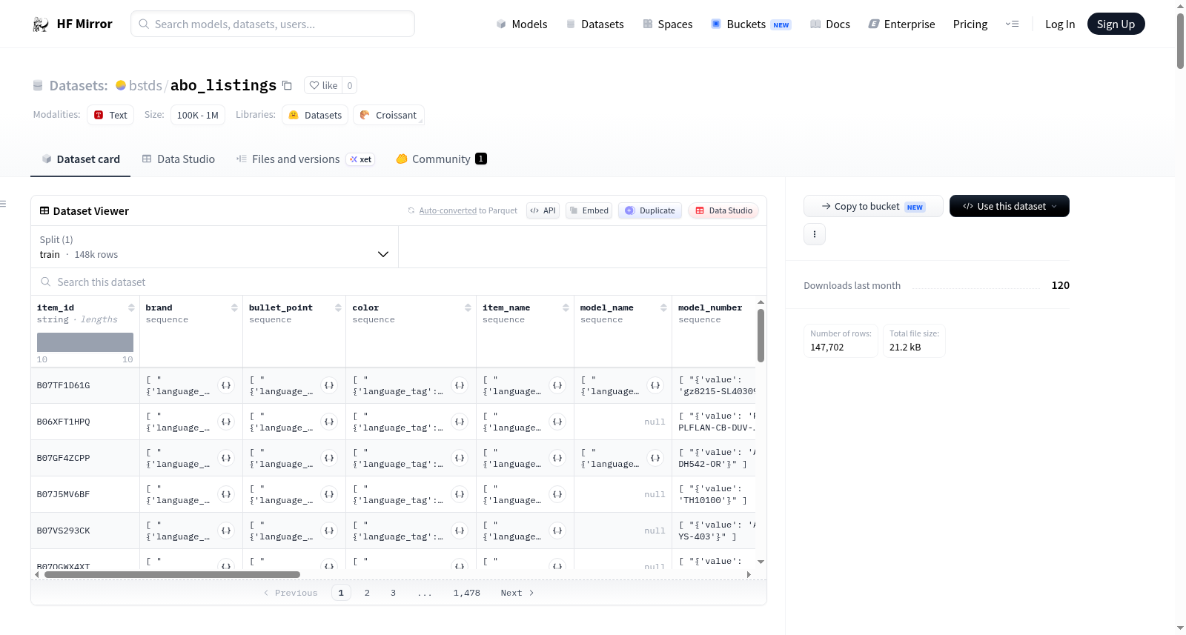Image resolution: width=1186 pixels, height=635 pixels.
Task: Open the Community tab
Action: 441,159
